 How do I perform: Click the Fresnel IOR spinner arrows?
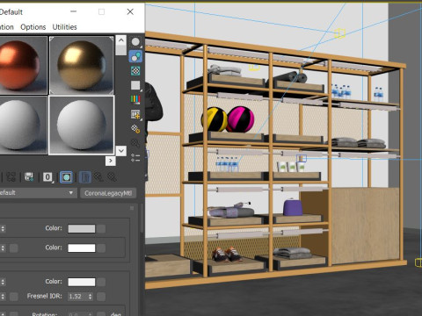click(91, 297)
